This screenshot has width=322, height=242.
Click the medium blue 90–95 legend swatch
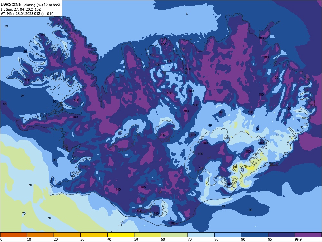click(255, 235)
